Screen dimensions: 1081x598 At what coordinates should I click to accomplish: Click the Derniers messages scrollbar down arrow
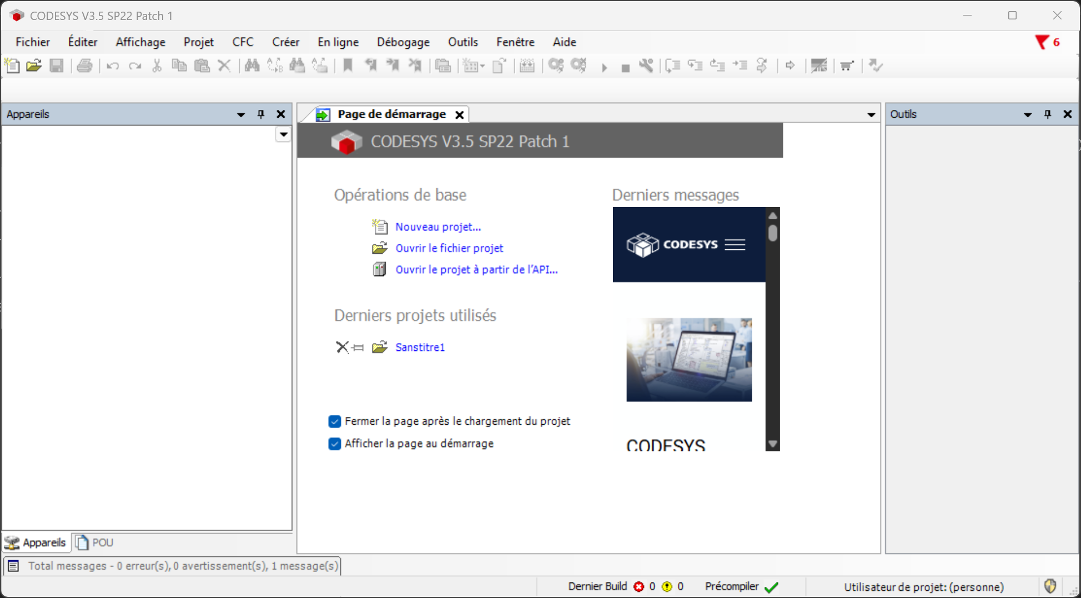pos(772,444)
